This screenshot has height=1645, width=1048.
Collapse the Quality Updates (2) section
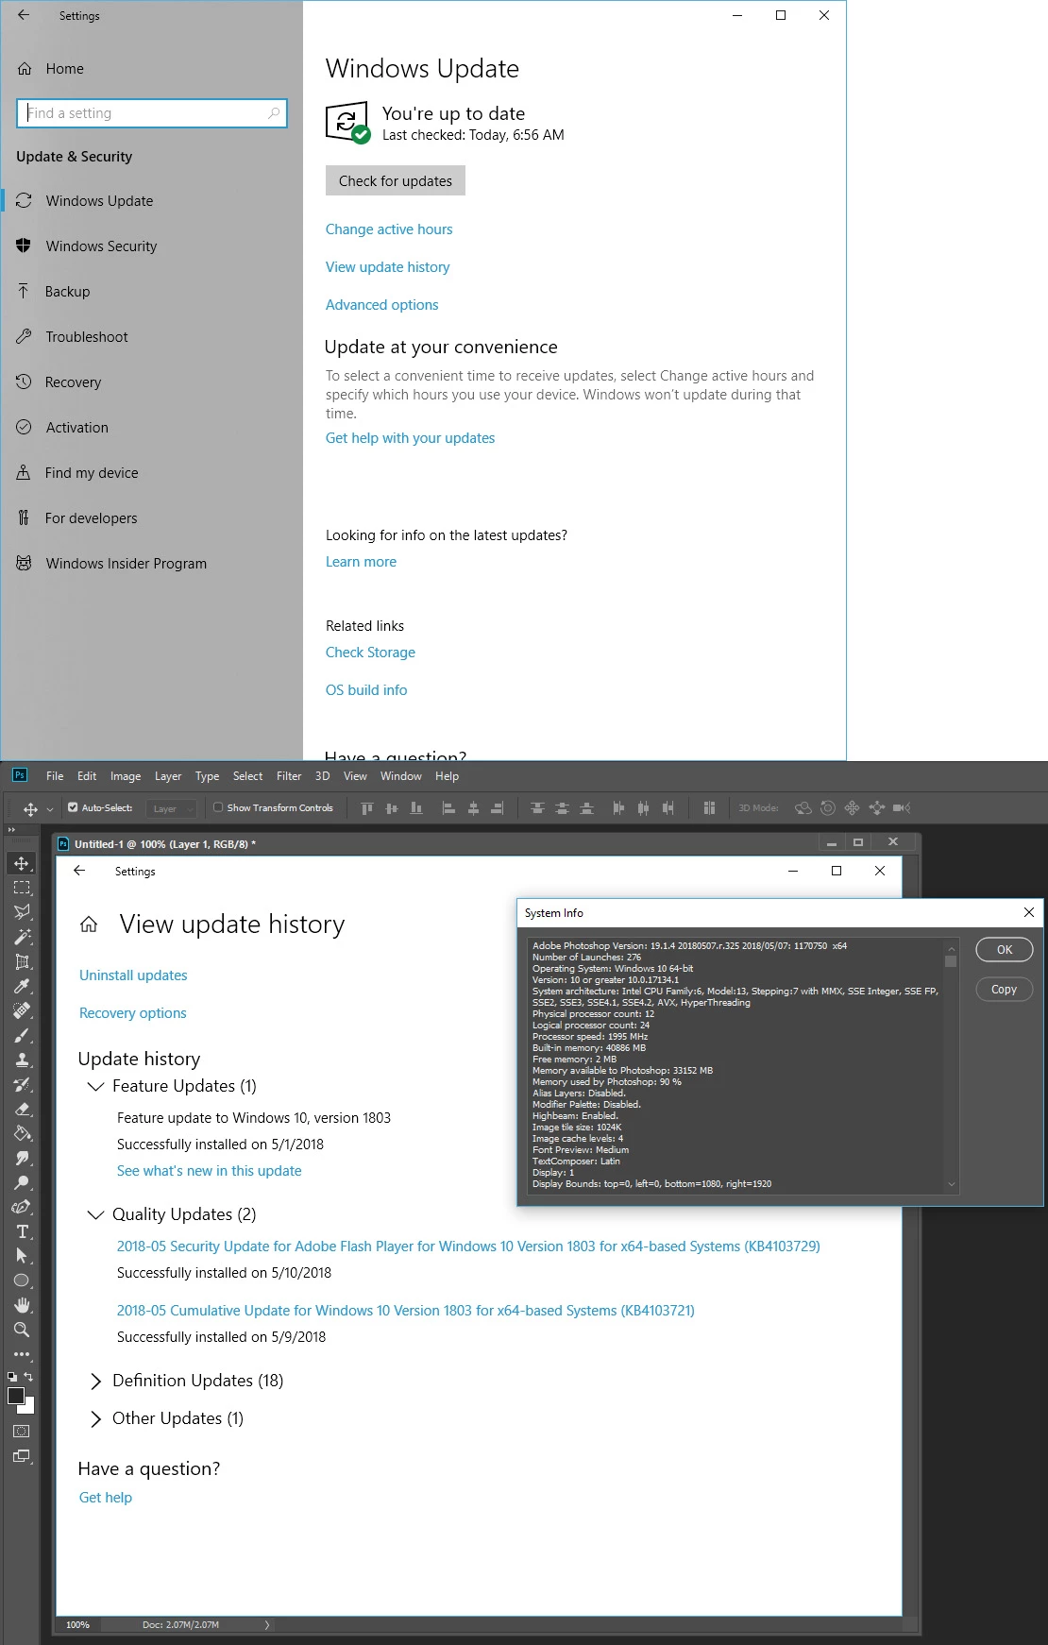pos(95,1214)
